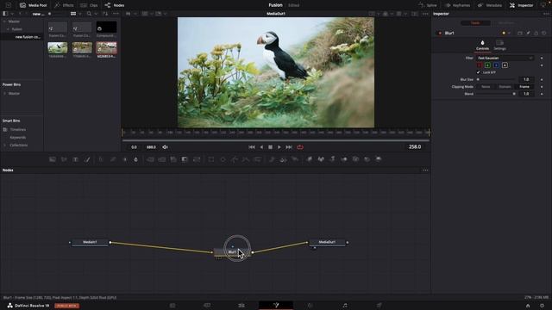This screenshot has width=552, height=310.
Task: Open media pool search
Action: [x=89, y=14]
